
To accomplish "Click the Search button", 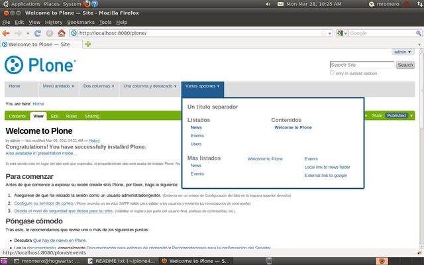I will click(405, 65).
